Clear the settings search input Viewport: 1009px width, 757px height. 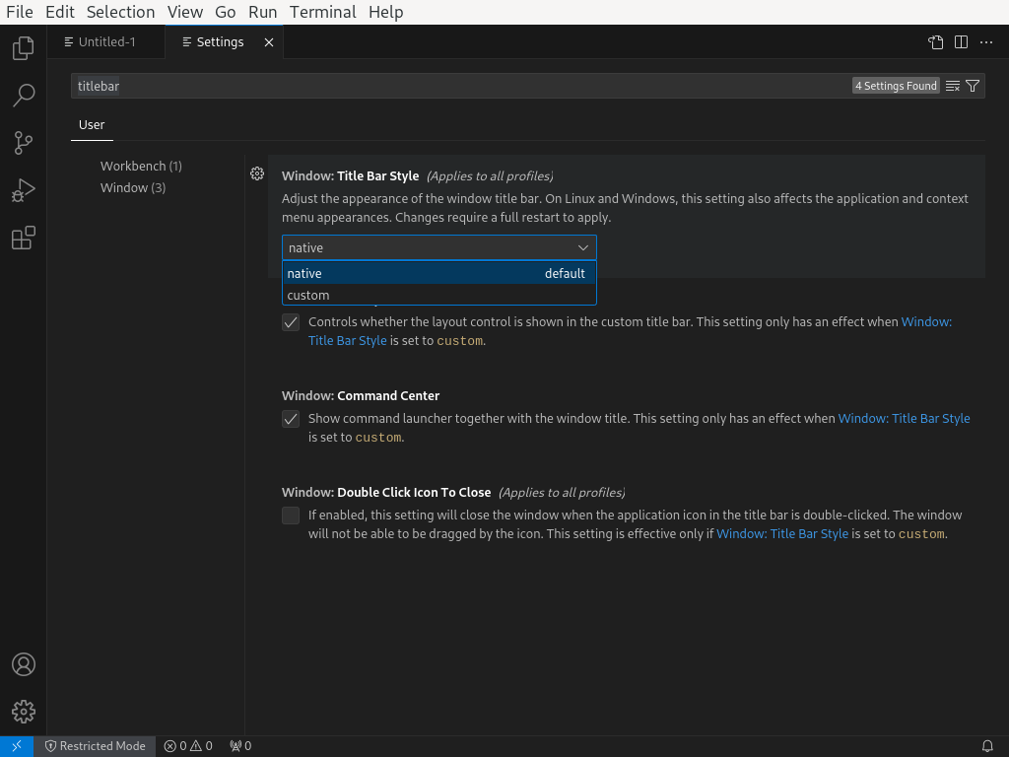953,86
